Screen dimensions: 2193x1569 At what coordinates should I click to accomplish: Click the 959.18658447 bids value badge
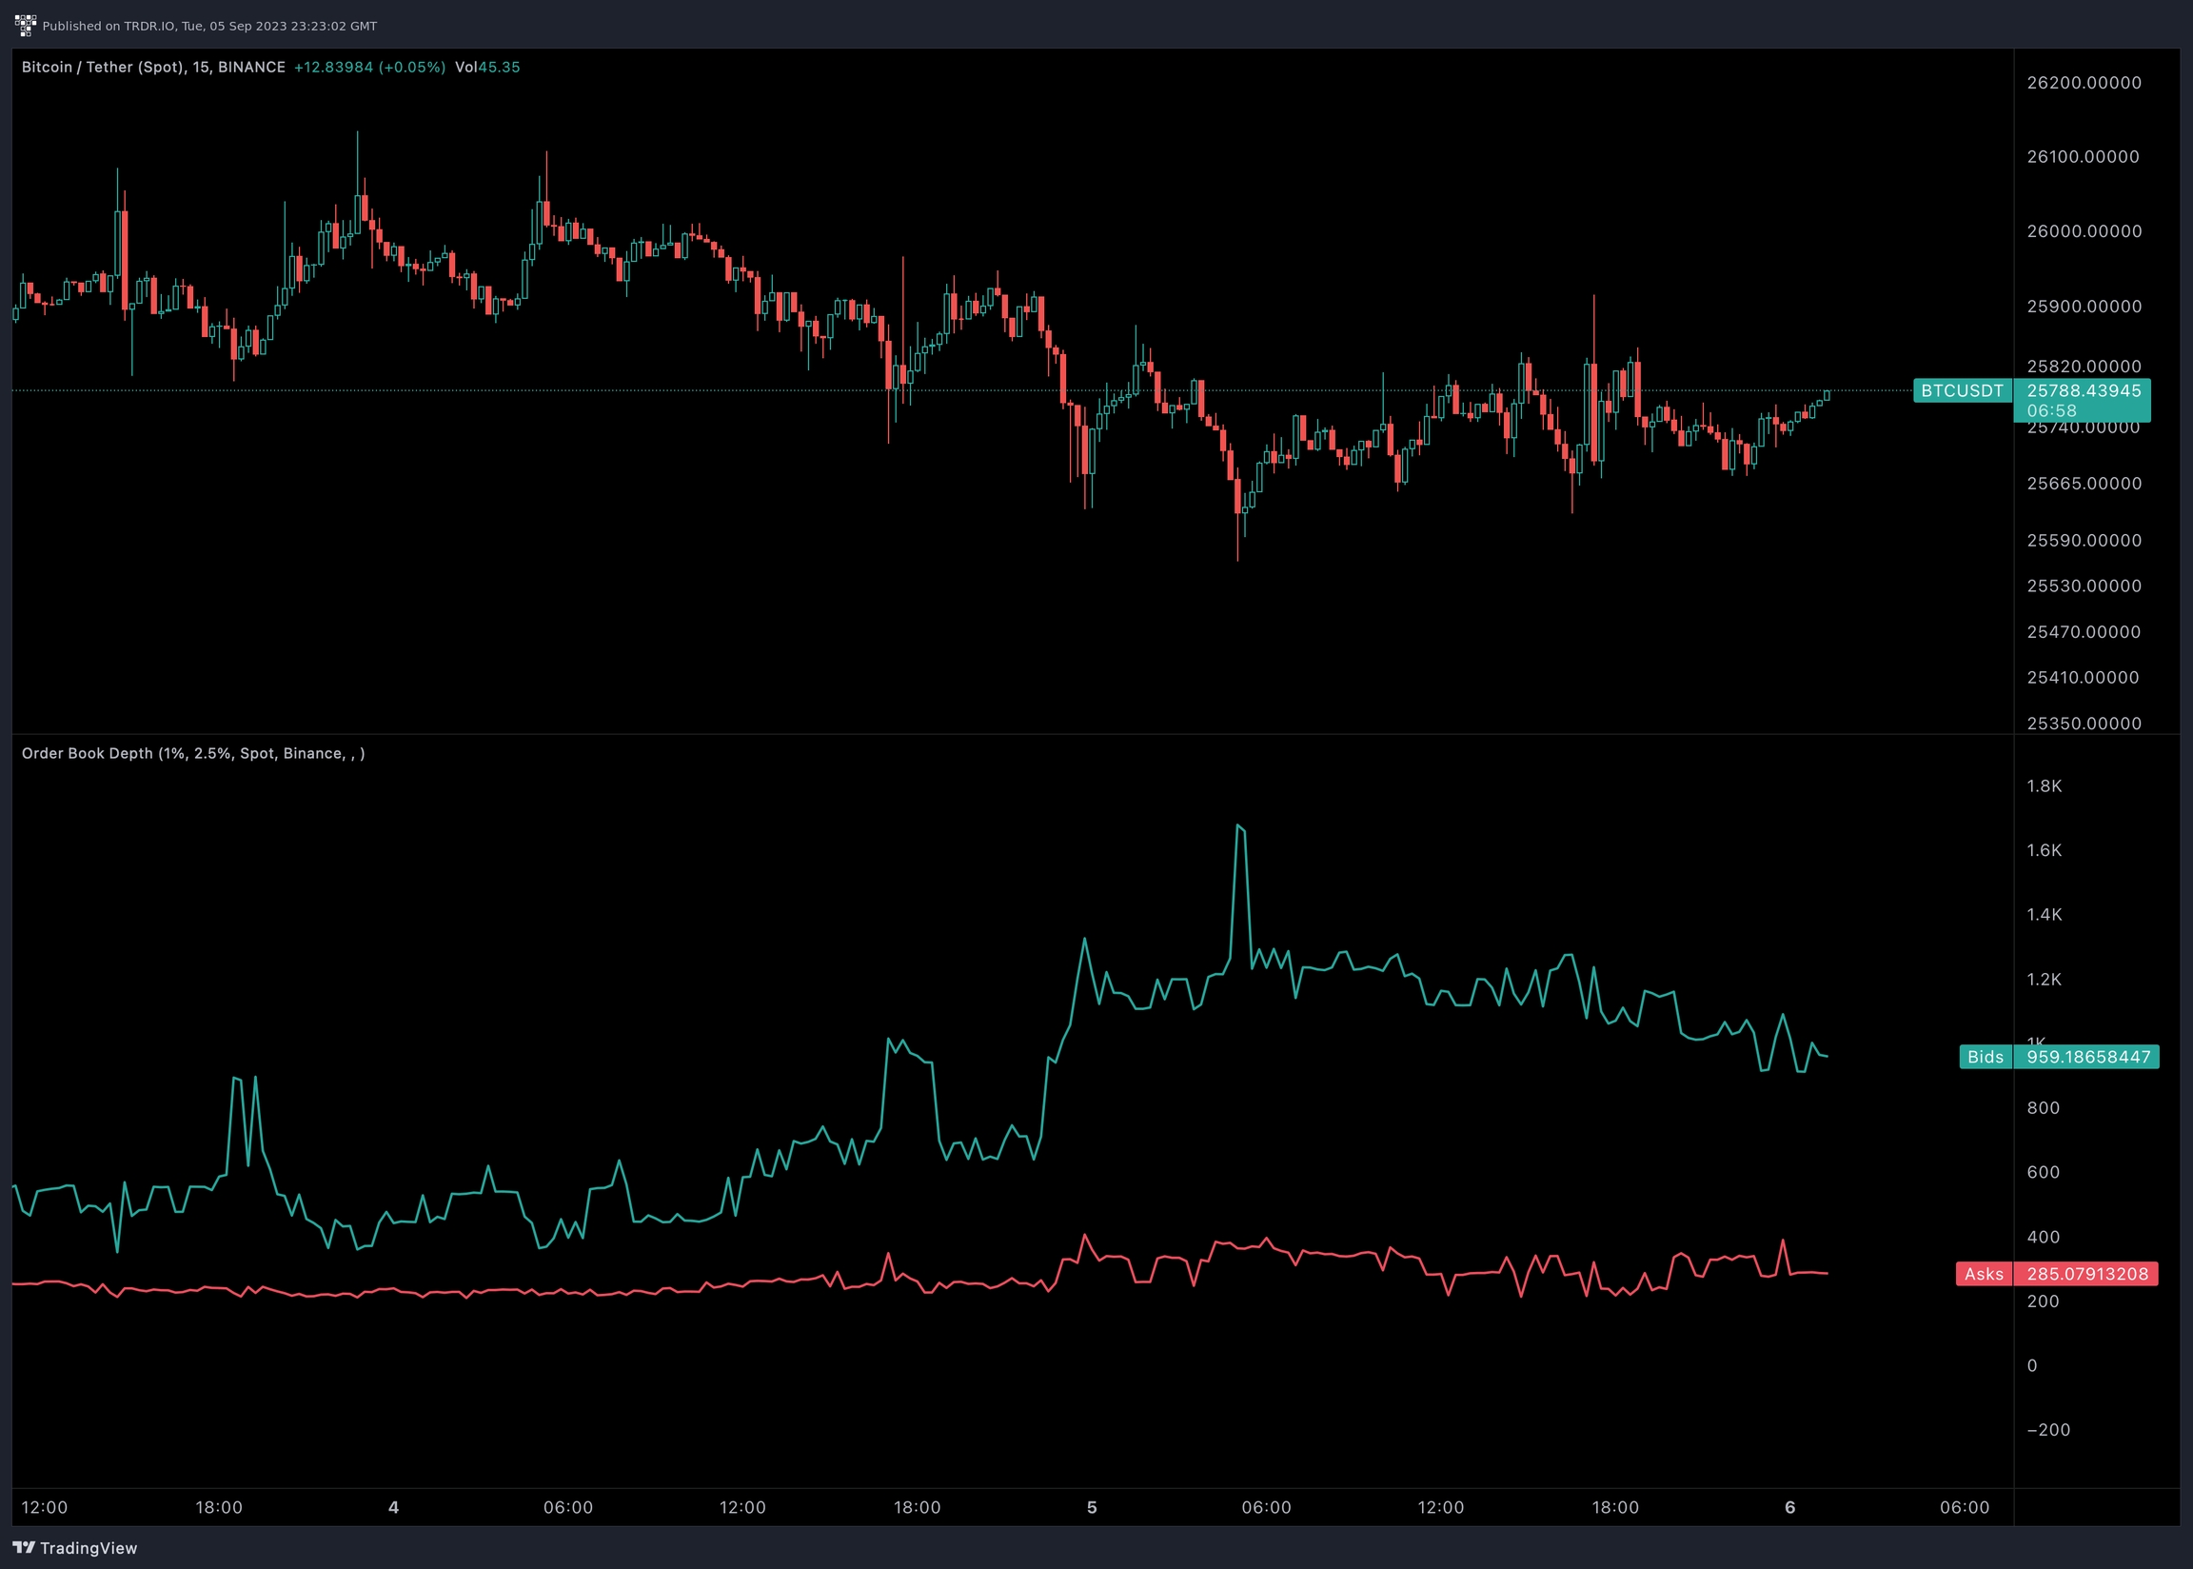(x=2087, y=1056)
